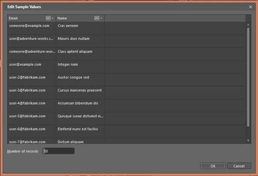
Task: Select the user-5@fabrikam.com cell
Action: pos(31,118)
